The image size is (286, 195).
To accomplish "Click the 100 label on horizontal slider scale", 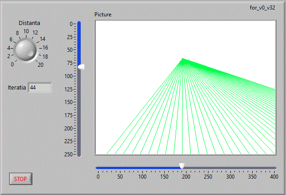I will tap(142, 177).
